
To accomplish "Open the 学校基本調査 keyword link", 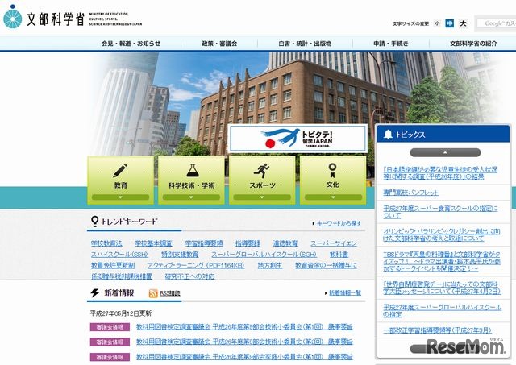I will point(153,243).
